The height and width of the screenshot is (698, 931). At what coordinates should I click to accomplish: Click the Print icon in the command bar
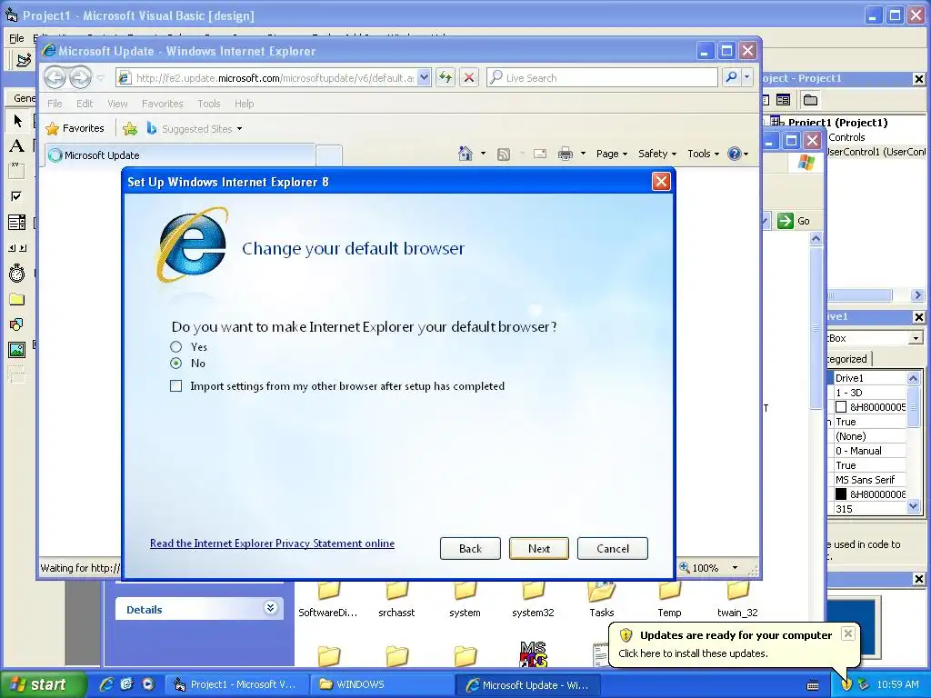566,155
